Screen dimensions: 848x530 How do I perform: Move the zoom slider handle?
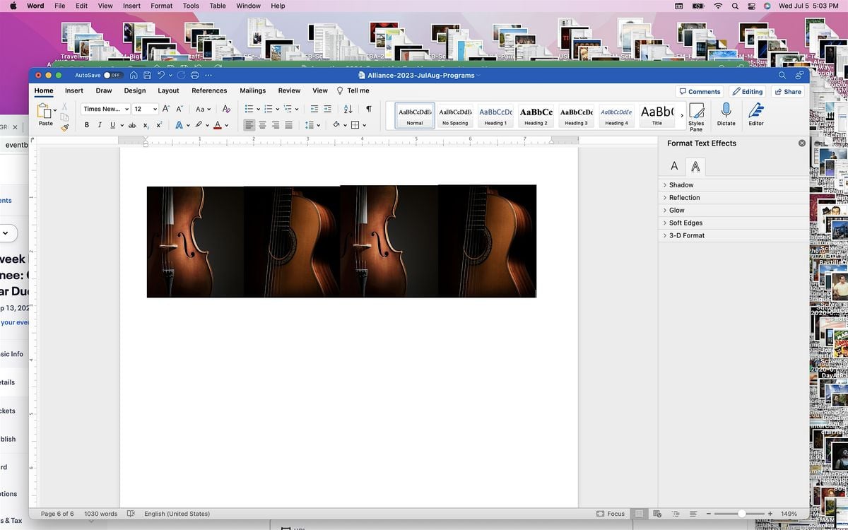(x=741, y=514)
